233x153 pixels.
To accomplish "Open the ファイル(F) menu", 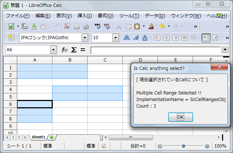I will point(18,16).
